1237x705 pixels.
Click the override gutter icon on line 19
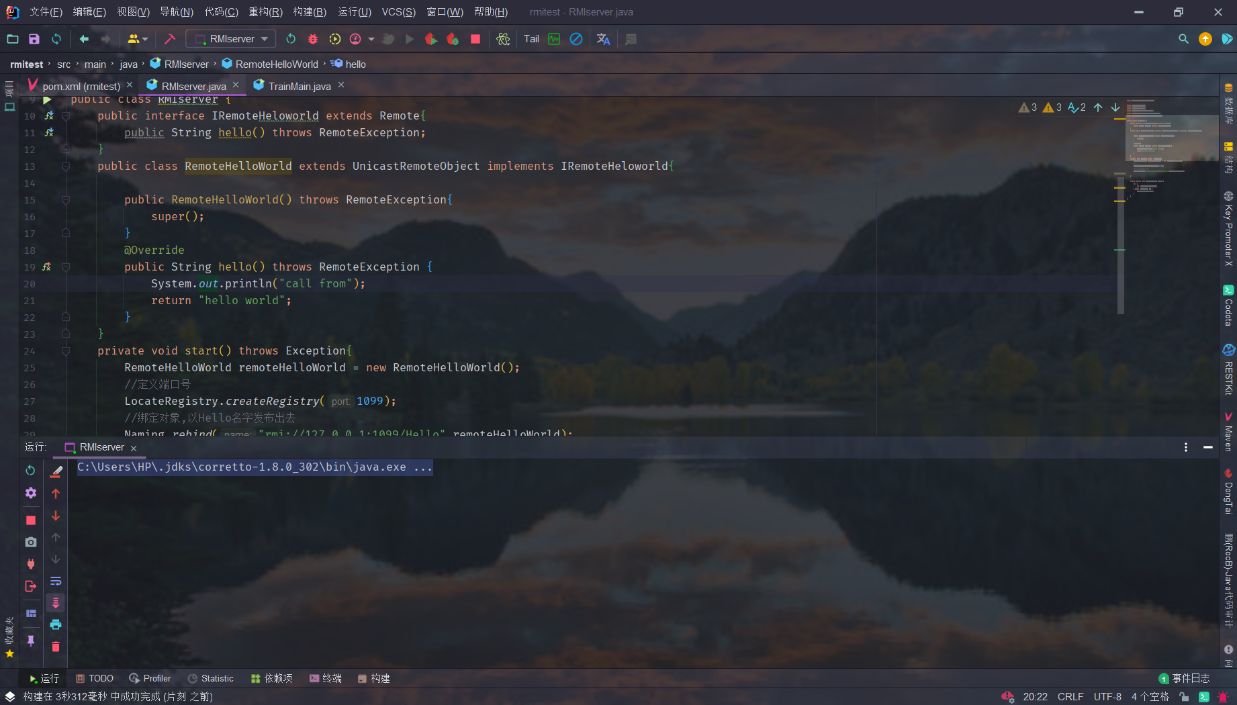47,267
